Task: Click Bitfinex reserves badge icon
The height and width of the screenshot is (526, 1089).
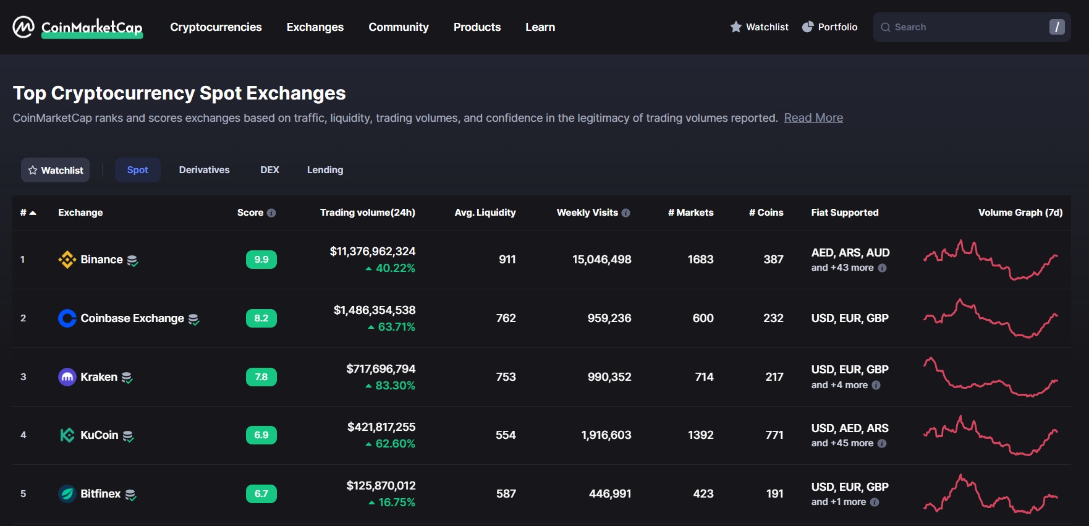Action: pos(130,495)
